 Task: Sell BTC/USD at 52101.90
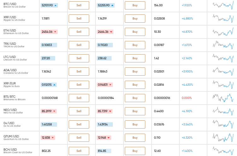click(79, 5)
